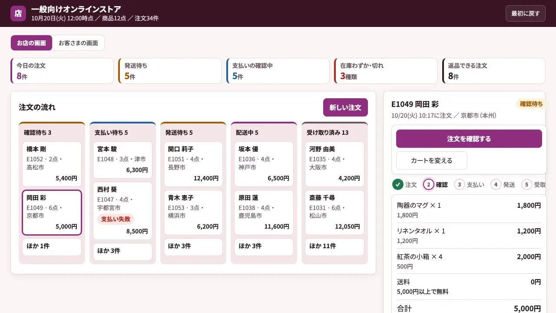Expand ほか 3件 in 配送中 column
This screenshot has width=556, height=313.
point(264,247)
